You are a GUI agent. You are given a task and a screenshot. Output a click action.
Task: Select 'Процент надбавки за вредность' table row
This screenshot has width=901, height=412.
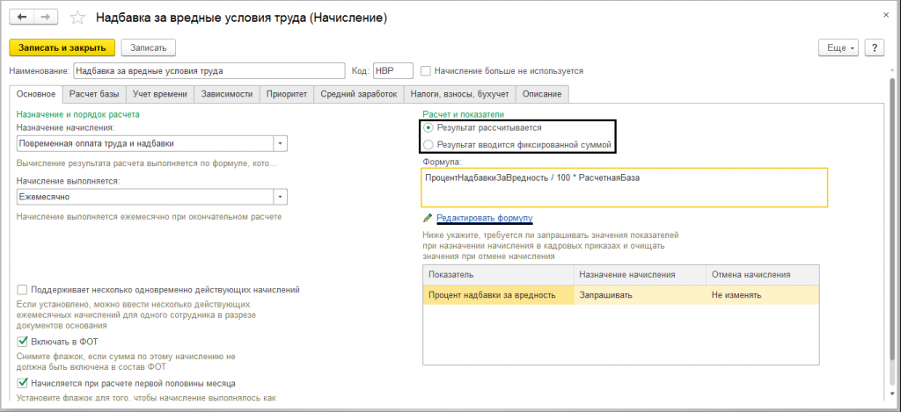pyautogui.click(x=492, y=295)
